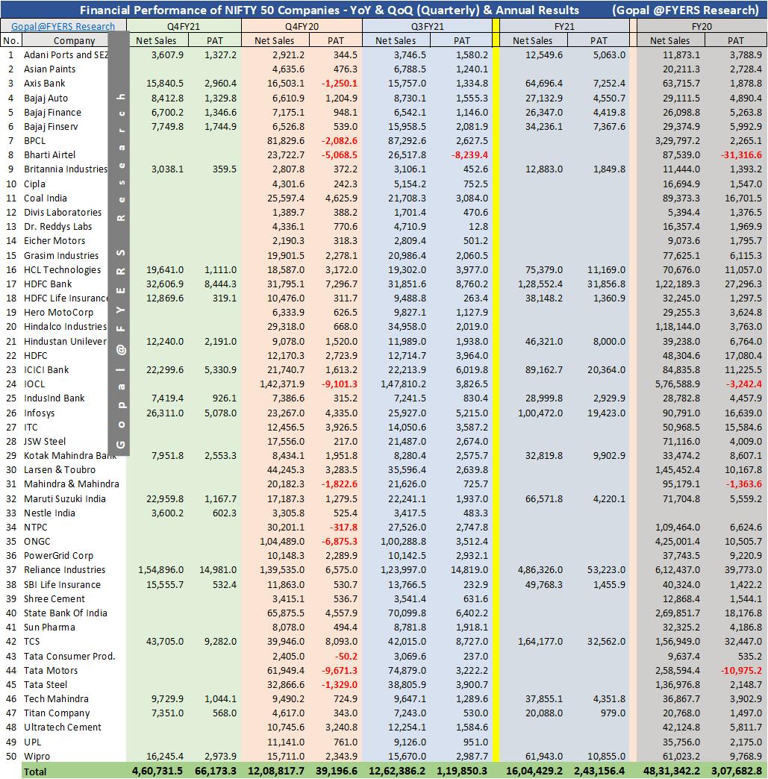This screenshot has height=779, width=768.
Task: Click Wipro's FY21 PAT value
Action: (607, 756)
